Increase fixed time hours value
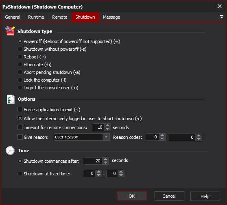 click(99, 172)
